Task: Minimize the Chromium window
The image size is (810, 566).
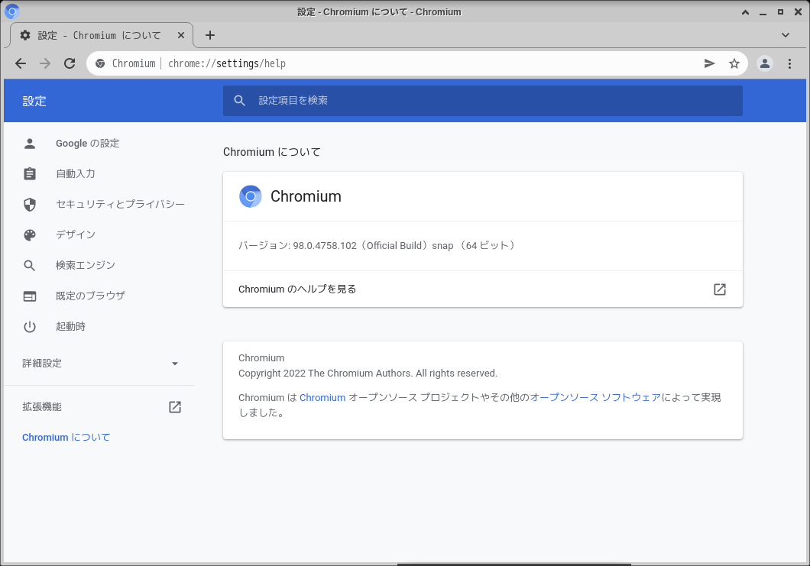Action: [763, 12]
